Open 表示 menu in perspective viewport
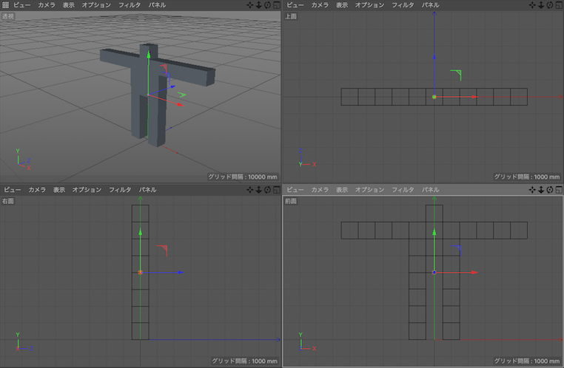Image resolution: width=564 pixels, height=368 pixels. (69, 5)
